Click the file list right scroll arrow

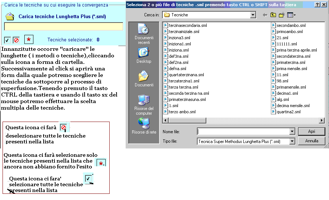point(322,121)
